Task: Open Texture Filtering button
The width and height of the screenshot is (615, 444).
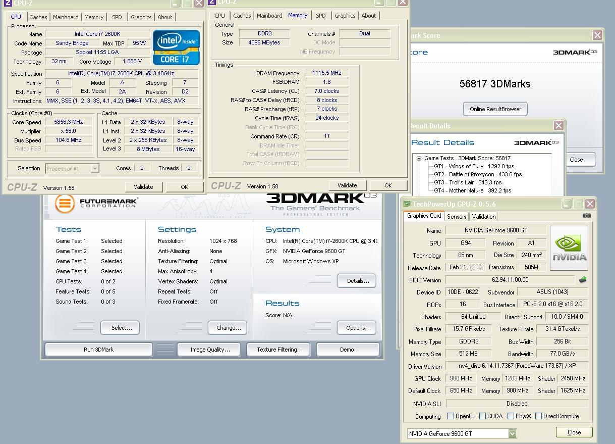Action: pos(279,350)
